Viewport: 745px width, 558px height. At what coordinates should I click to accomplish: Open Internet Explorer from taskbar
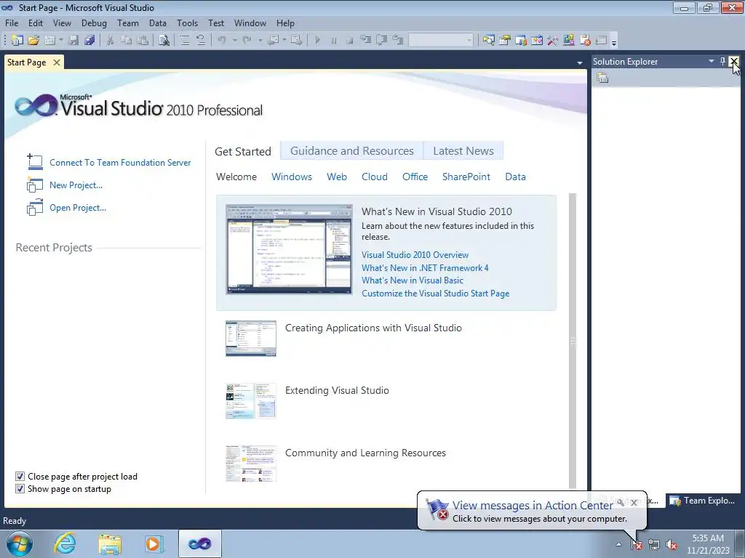tap(65, 543)
